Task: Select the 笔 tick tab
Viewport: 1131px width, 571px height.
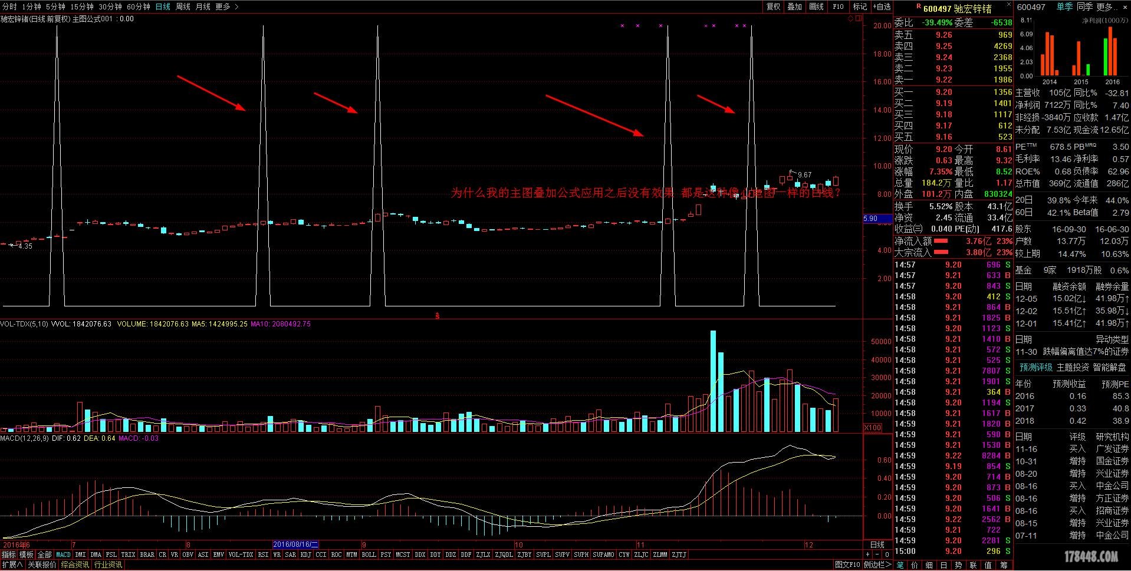Action: [900, 565]
